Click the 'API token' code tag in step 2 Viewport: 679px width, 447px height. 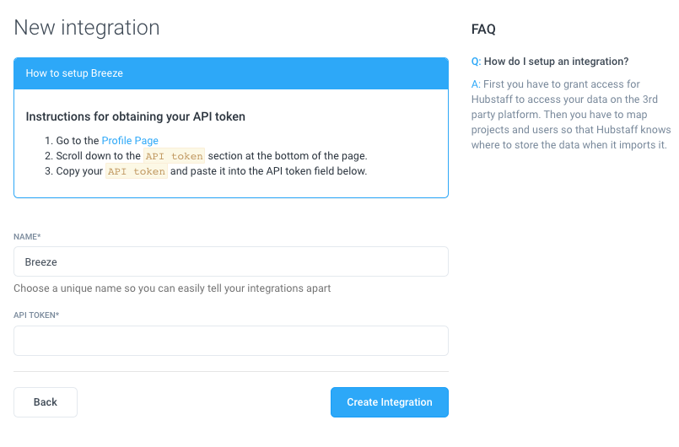click(x=175, y=156)
